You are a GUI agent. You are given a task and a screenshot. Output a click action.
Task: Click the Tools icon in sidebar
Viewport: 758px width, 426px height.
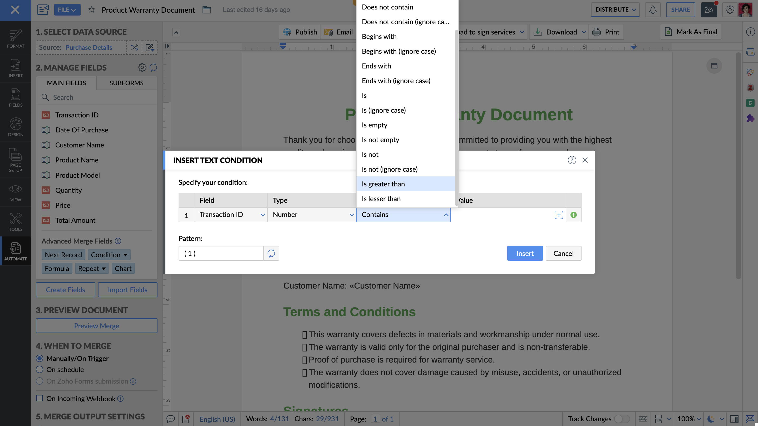click(15, 222)
